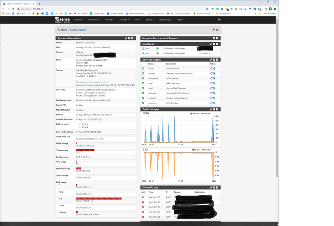This screenshot has height=226, width=334.
Task: Open the System menu
Action: [x=78, y=20]
